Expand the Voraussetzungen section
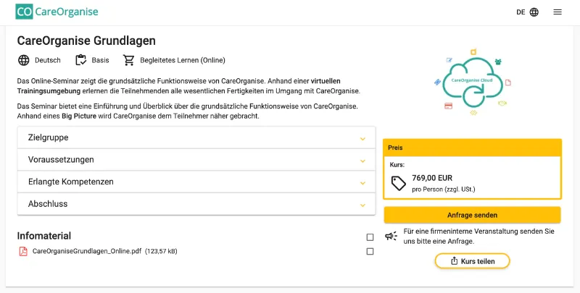 pos(196,160)
